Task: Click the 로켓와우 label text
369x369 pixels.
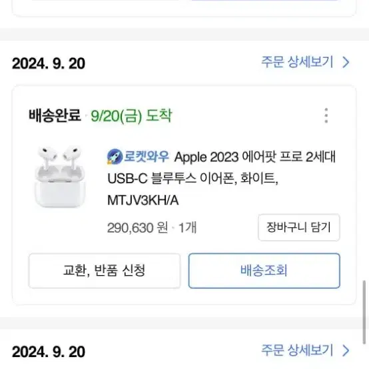Action: click(146, 157)
